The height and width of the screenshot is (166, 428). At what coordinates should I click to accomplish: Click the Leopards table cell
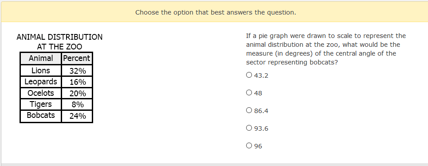(41, 82)
